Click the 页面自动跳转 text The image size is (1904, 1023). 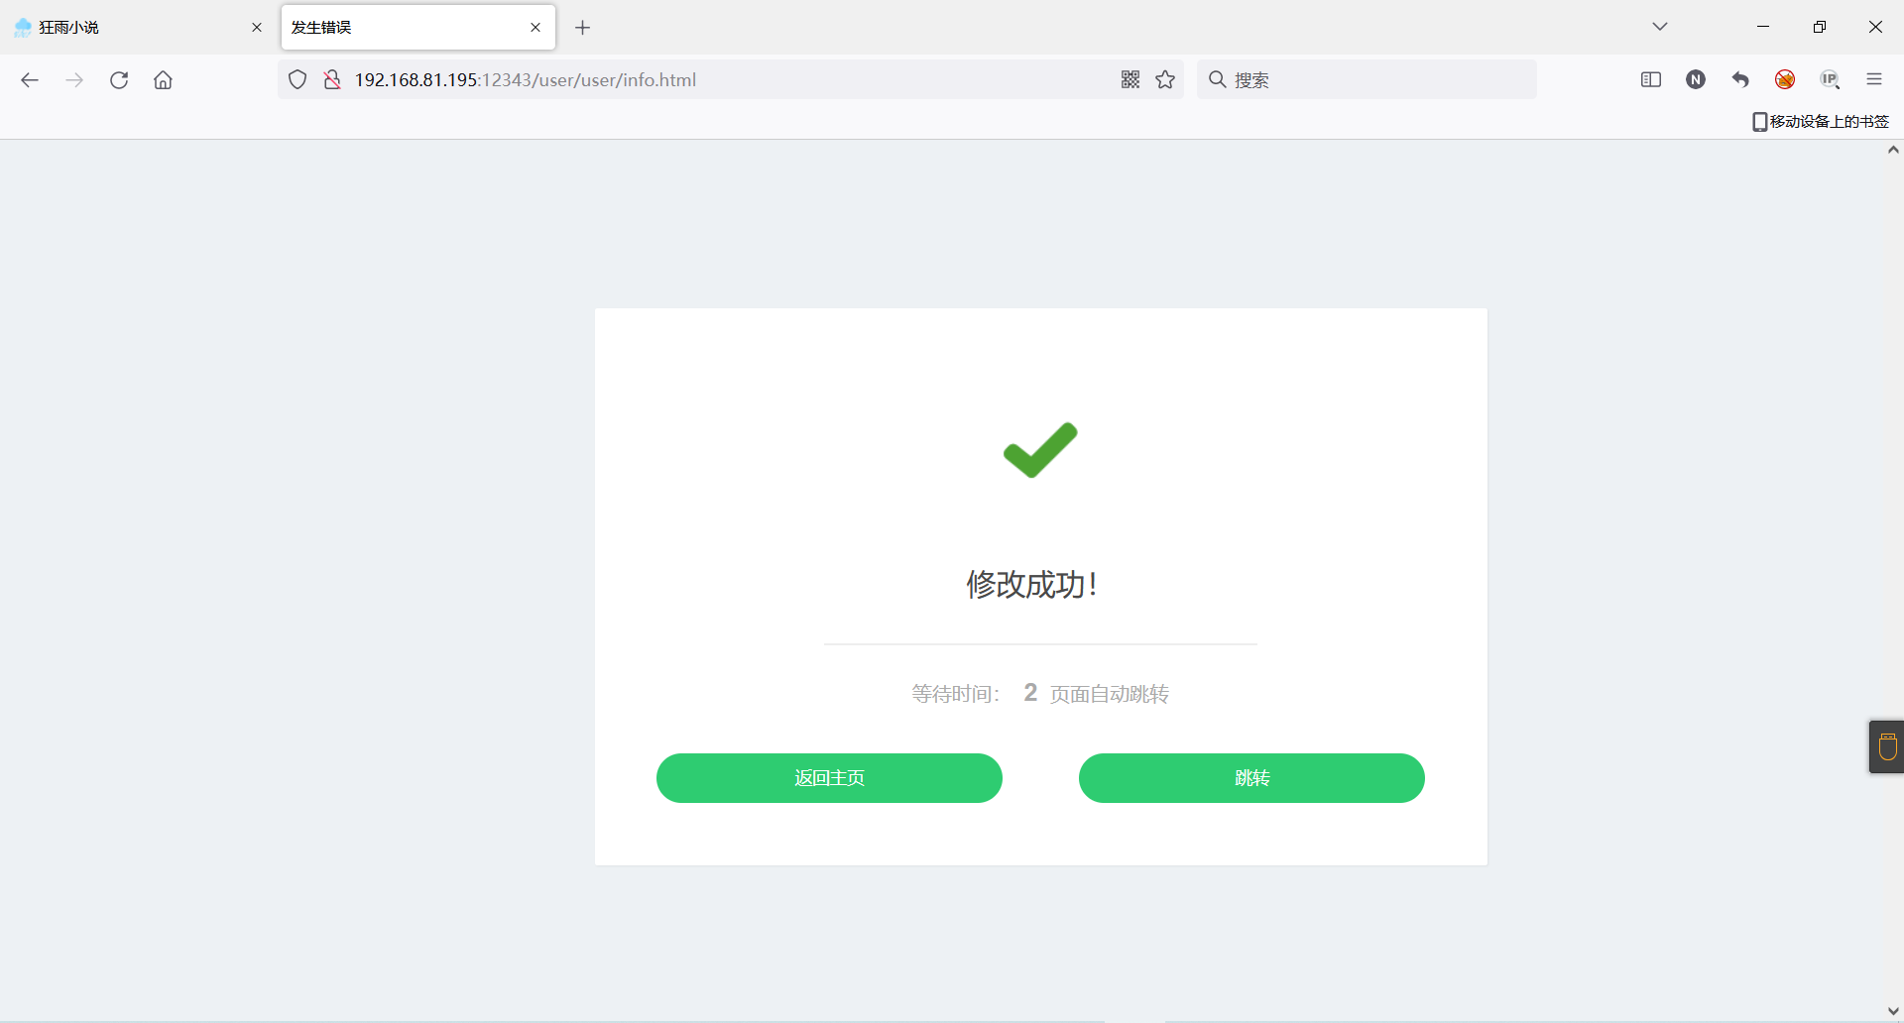pyautogui.click(x=1110, y=694)
